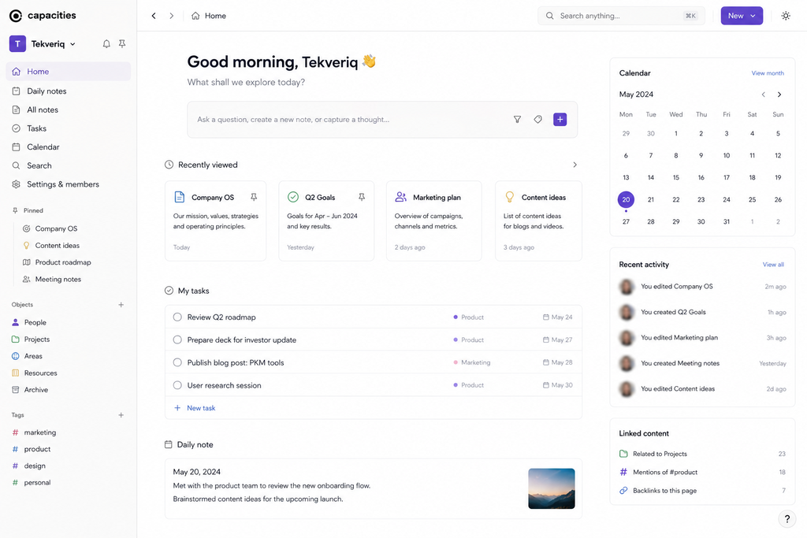Show next month in the calendar
The image size is (807, 538).
pyautogui.click(x=779, y=95)
